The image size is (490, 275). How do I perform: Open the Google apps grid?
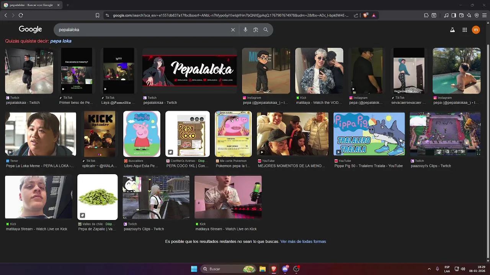tap(464, 30)
